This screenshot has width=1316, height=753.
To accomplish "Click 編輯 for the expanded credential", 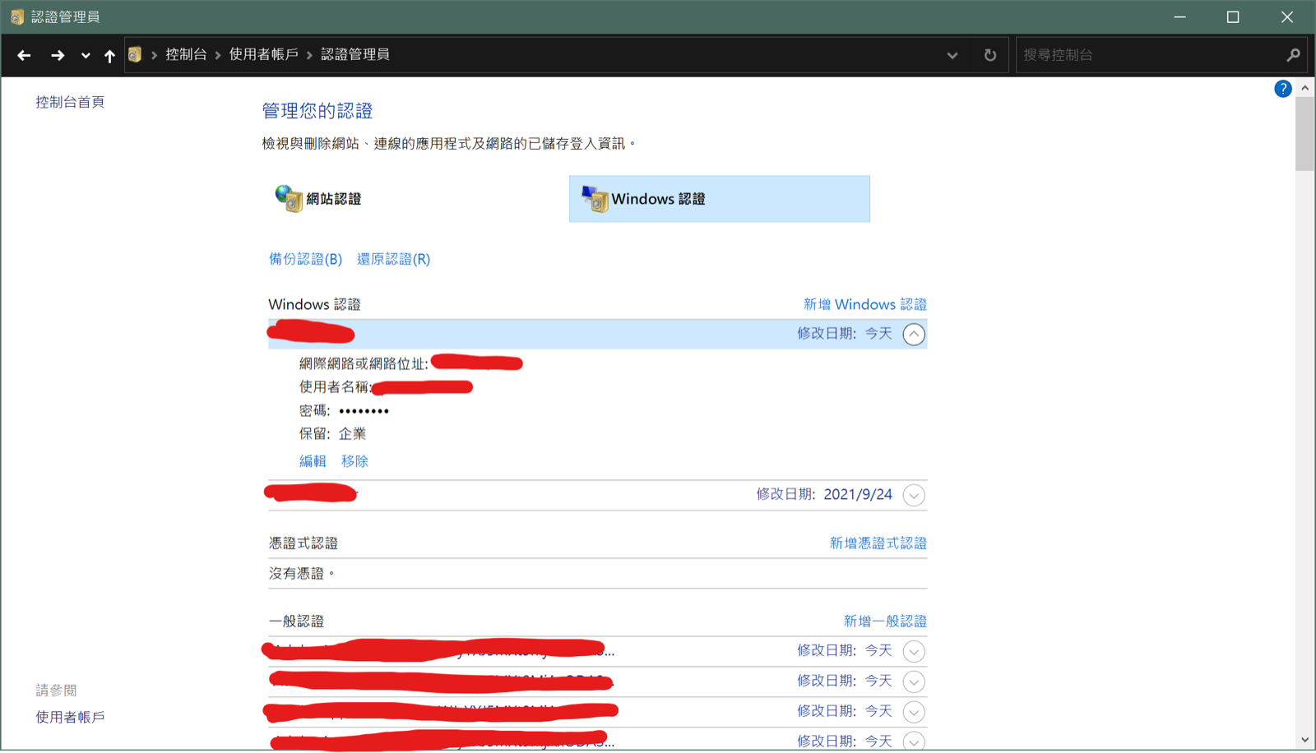I will click(x=313, y=461).
